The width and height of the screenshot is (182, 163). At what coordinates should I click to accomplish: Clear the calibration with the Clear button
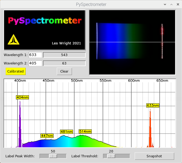64,71
